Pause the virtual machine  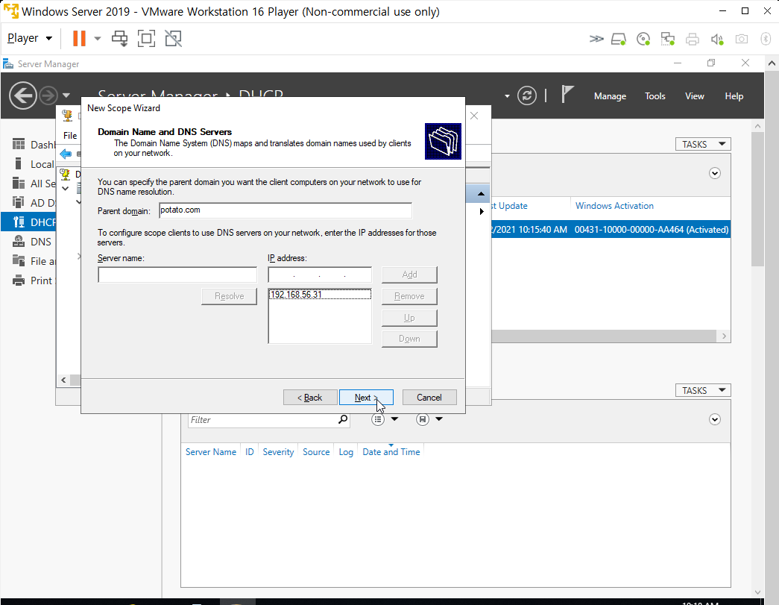(79, 38)
